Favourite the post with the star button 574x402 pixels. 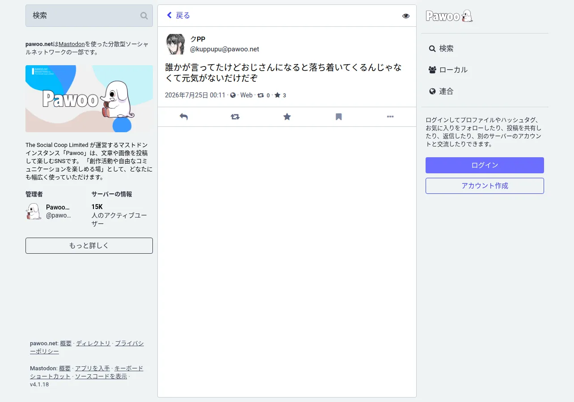(287, 117)
